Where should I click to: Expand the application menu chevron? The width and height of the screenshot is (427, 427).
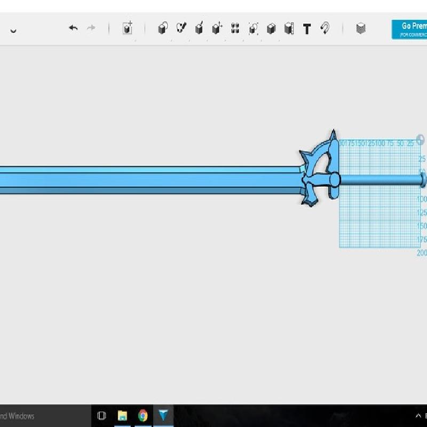tap(13, 30)
